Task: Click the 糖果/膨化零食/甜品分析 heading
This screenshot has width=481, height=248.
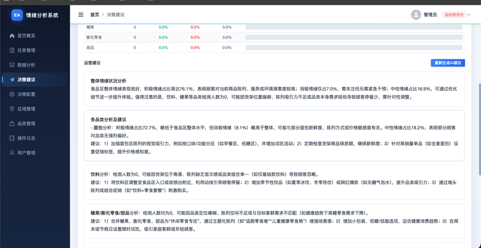Action: [114, 212]
